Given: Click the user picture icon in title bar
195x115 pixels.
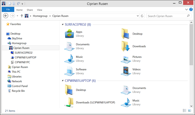Looking at the screenshot, I should 3,3.
